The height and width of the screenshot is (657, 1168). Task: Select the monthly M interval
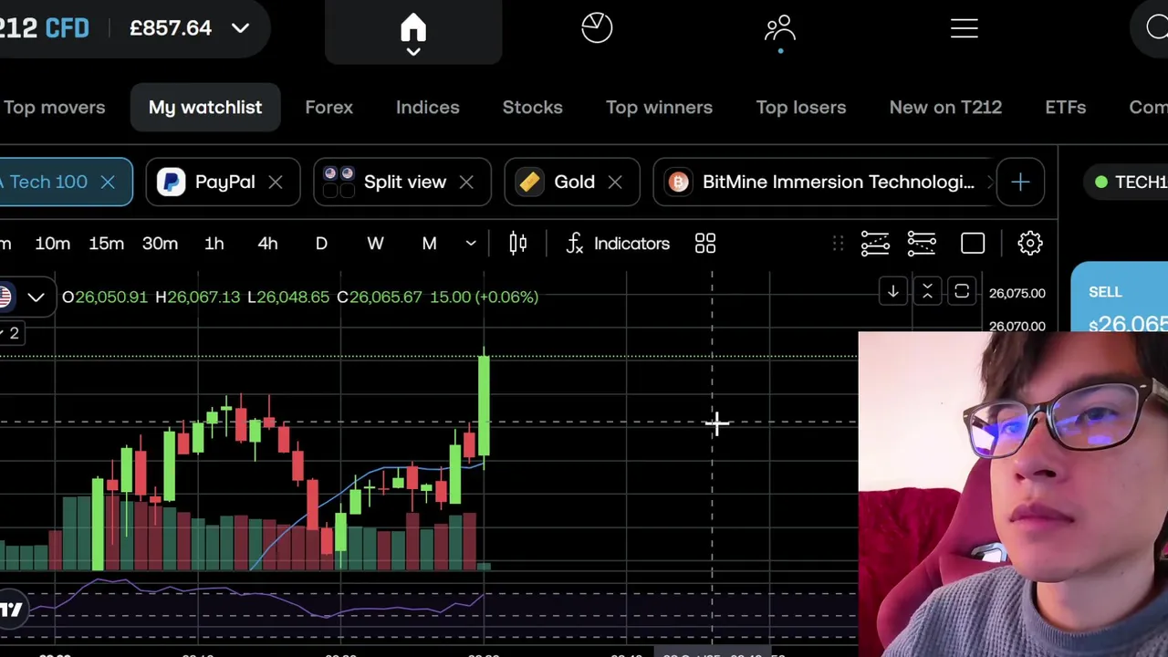[429, 244]
